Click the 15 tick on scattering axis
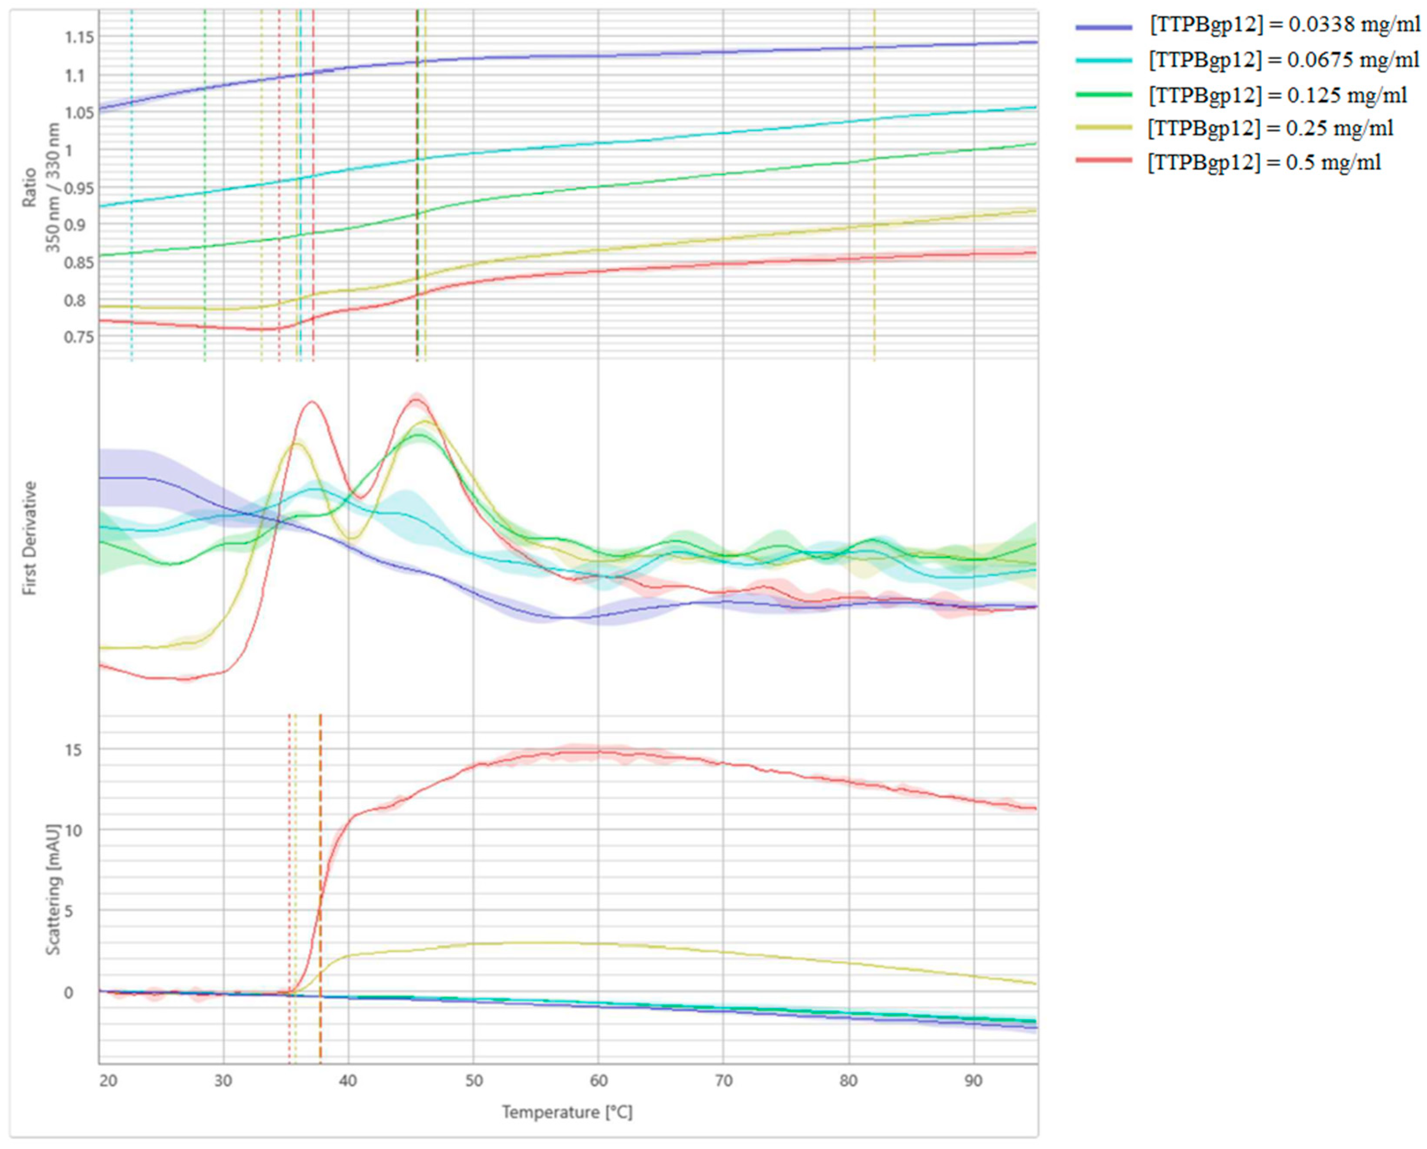 click(x=74, y=750)
